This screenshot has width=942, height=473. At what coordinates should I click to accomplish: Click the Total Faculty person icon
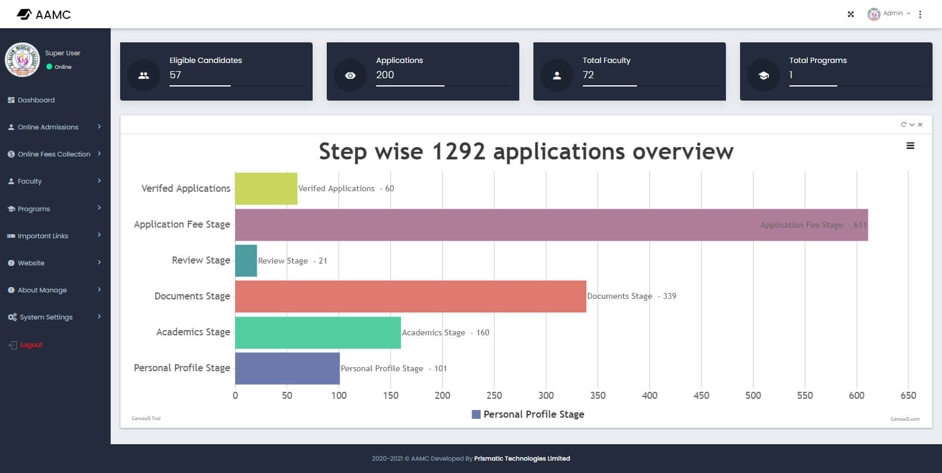(557, 75)
